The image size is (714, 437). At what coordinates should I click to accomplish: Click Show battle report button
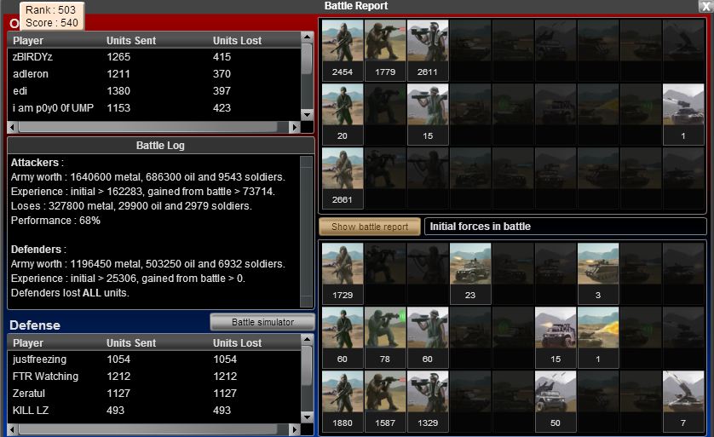click(370, 227)
